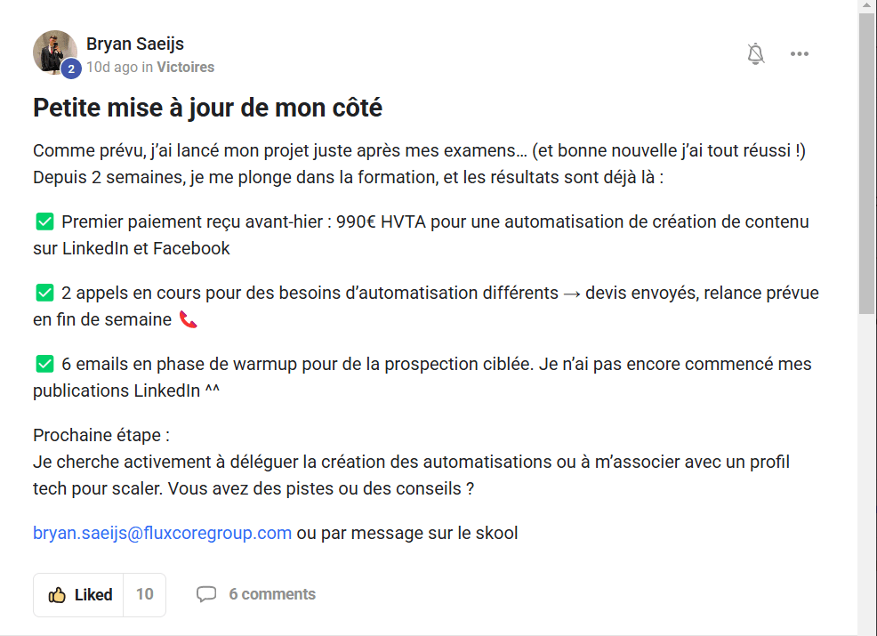The height and width of the screenshot is (636, 877).
Task: Click the level 2 badge on the avatar
Action: pos(71,68)
